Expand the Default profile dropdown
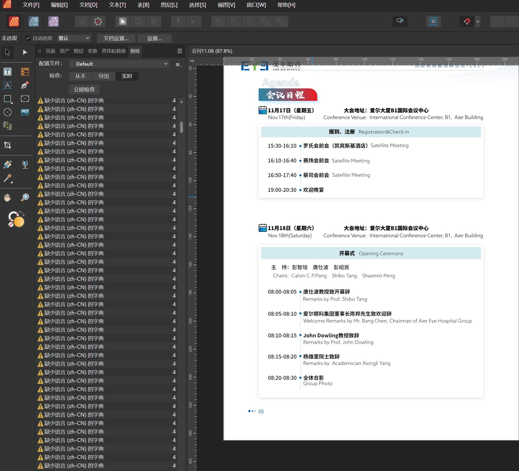This screenshot has height=471, width=519. coord(119,64)
